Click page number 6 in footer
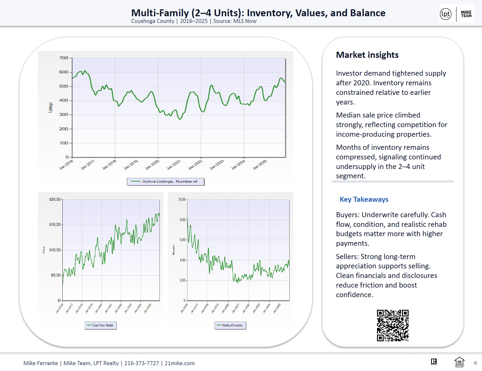 point(475,363)
